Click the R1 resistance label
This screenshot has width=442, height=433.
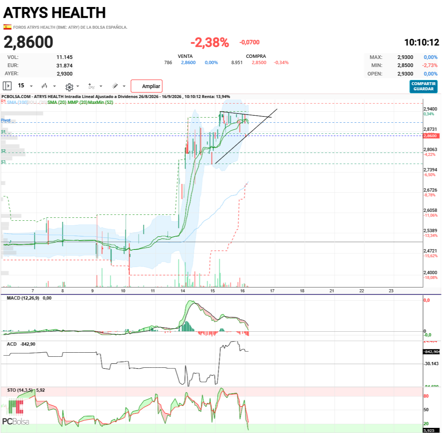[3, 101]
